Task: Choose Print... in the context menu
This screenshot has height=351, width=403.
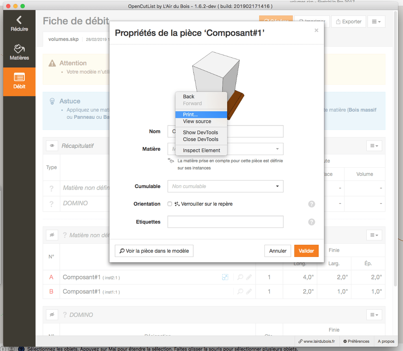Action: tap(201, 115)
